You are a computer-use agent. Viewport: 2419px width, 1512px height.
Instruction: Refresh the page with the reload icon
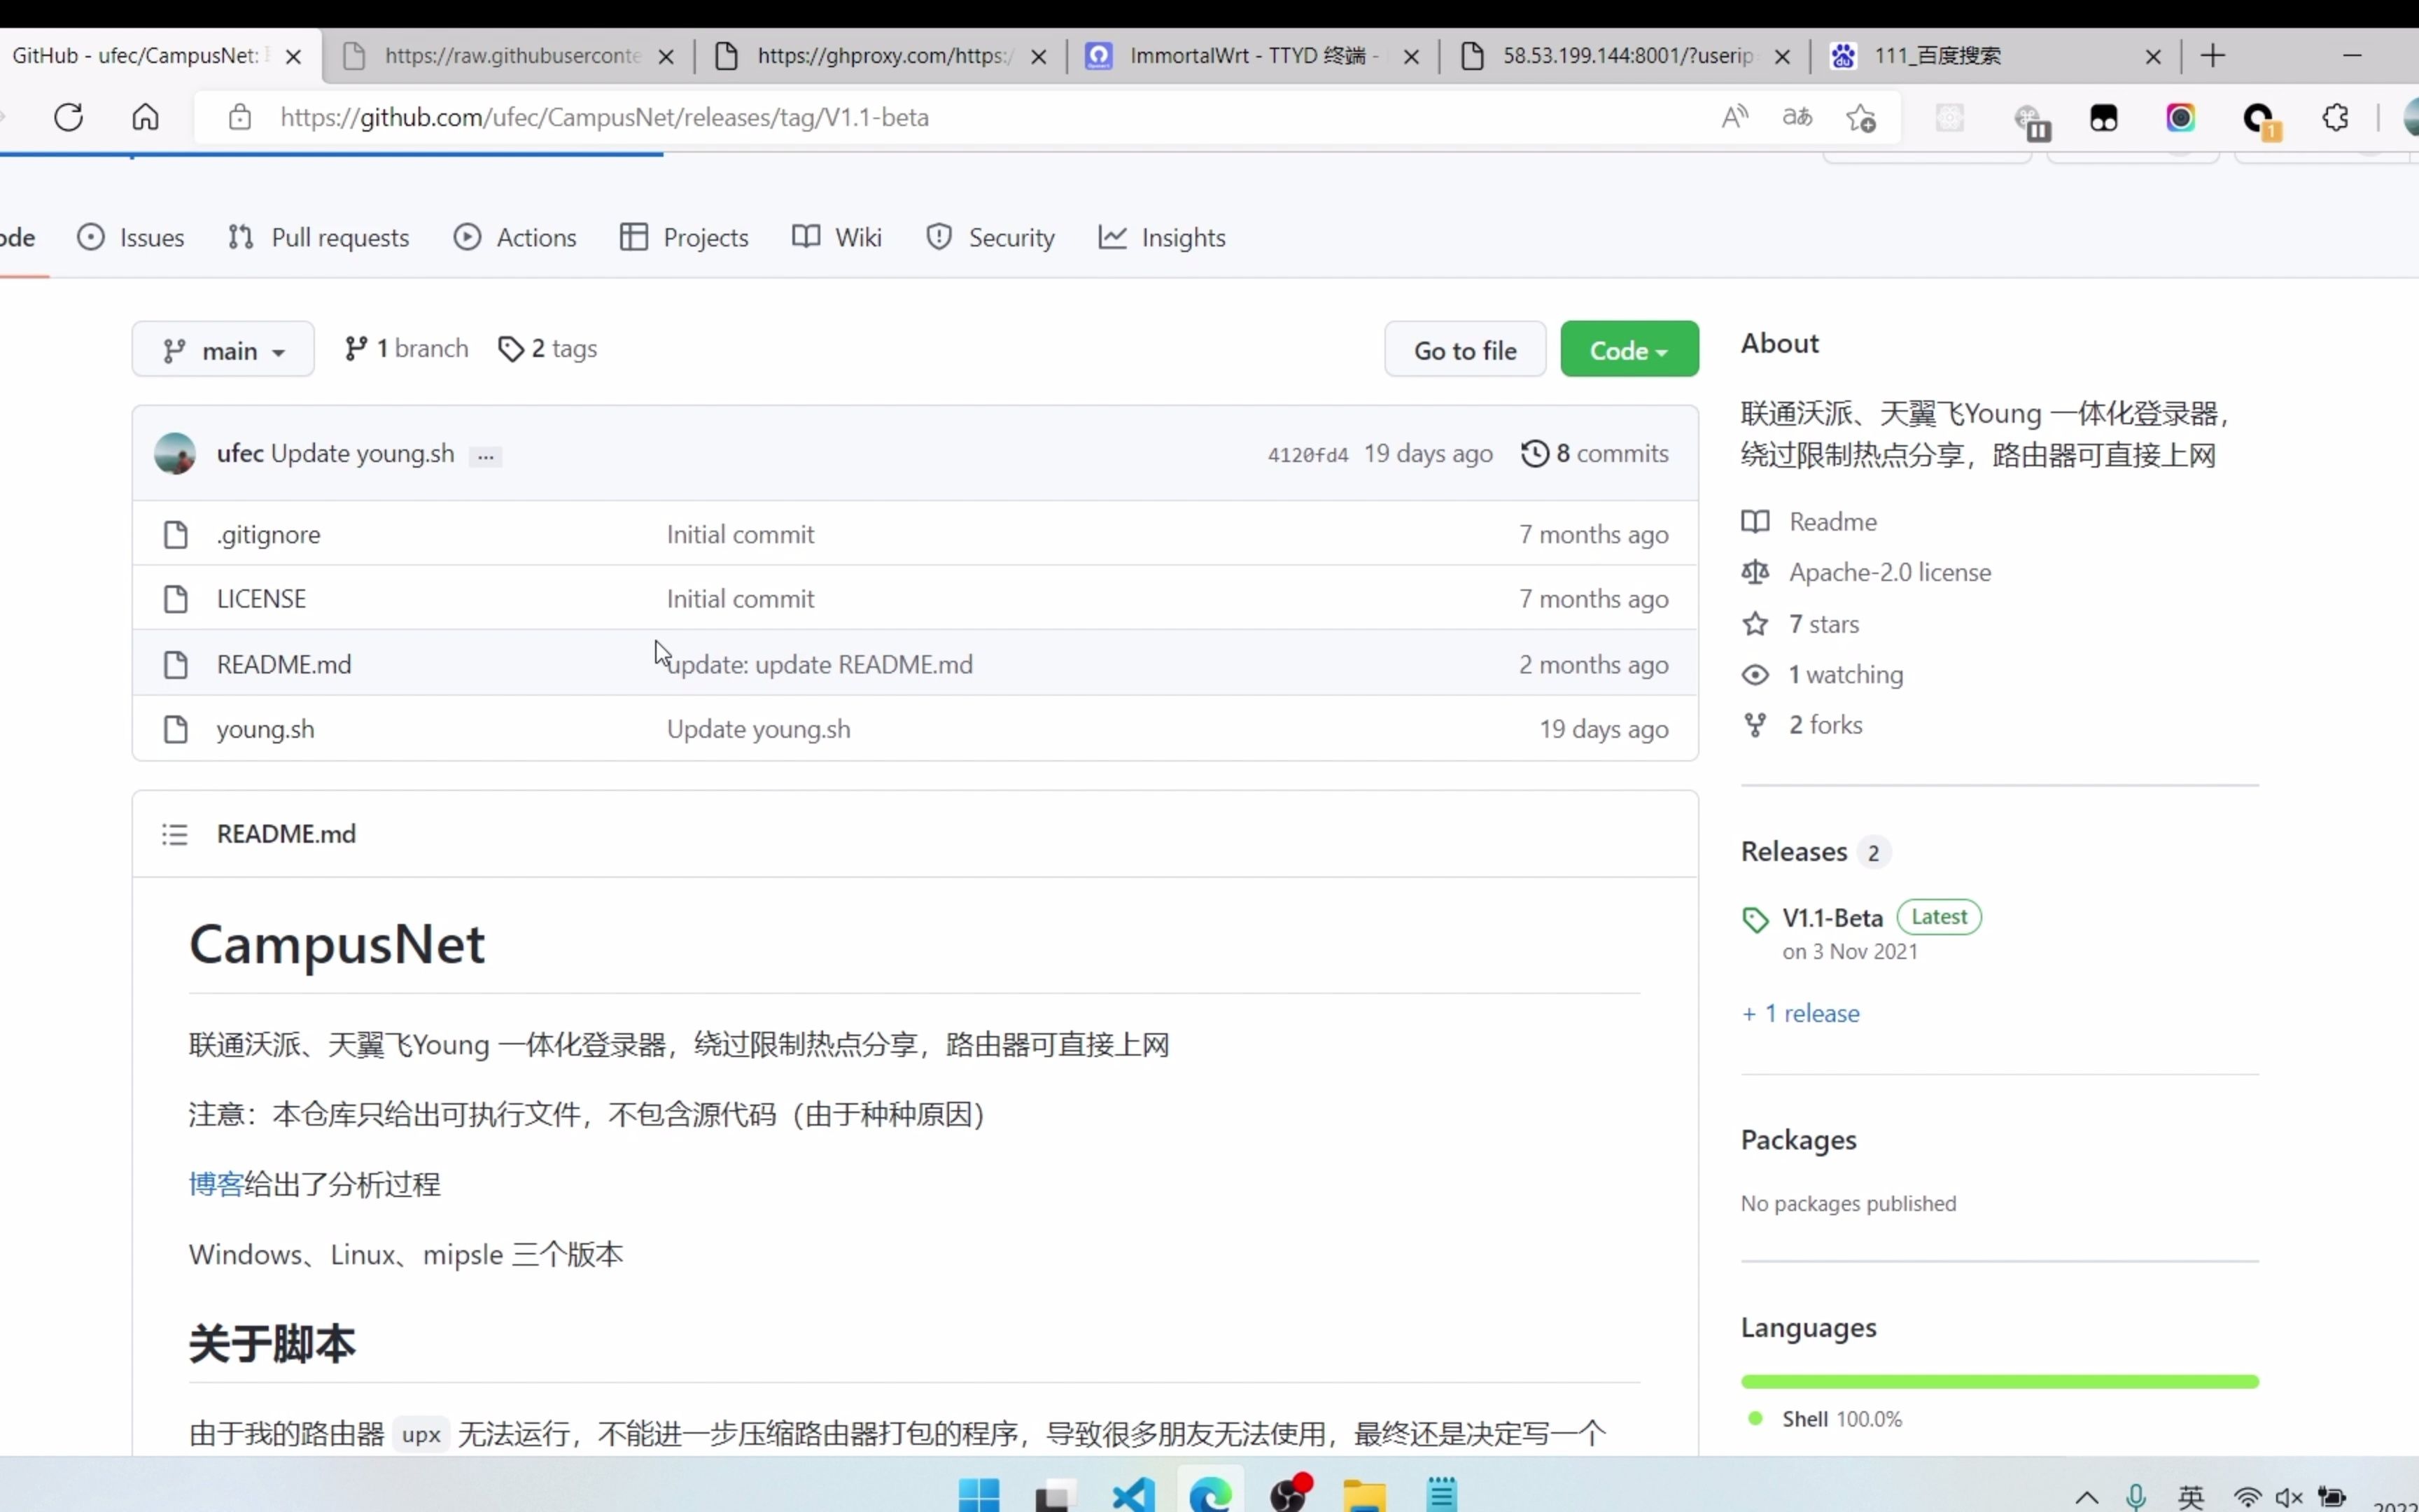[x=68, y=117]
